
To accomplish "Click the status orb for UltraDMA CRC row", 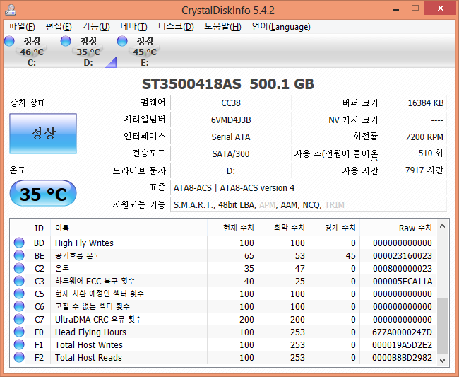I will click(19, 319).
